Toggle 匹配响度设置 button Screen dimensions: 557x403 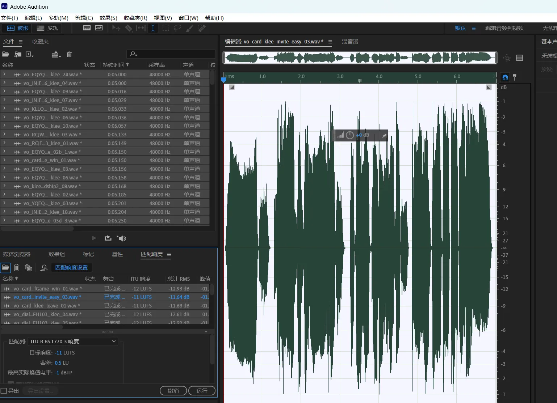point(71,268)
